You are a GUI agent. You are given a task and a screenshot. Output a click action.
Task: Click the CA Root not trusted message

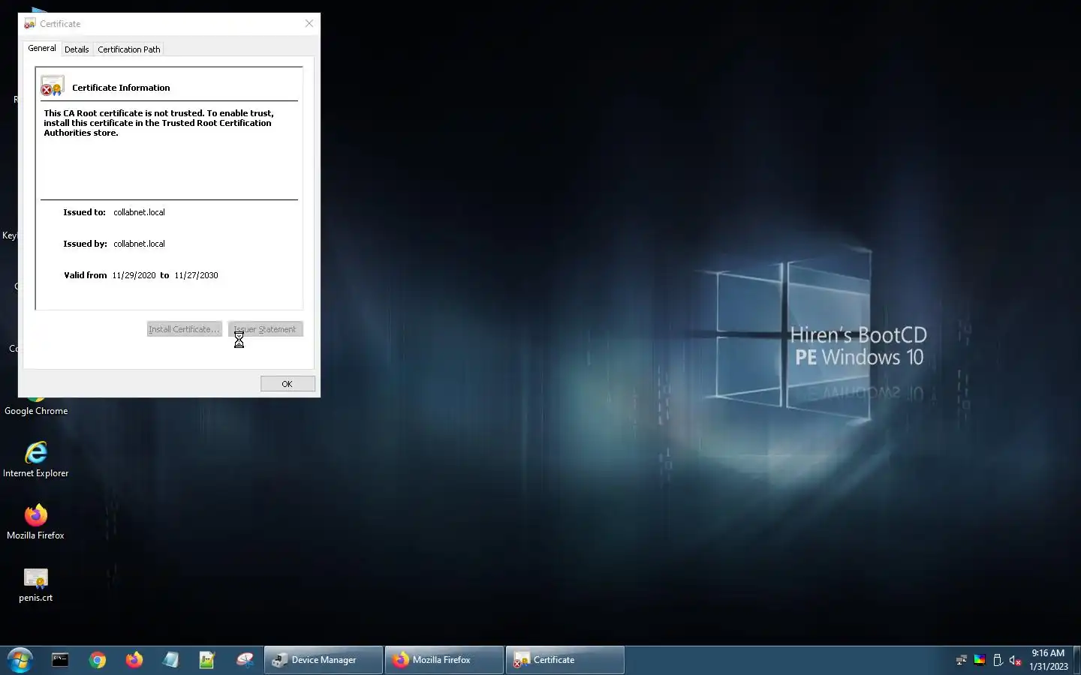(158, 123)
